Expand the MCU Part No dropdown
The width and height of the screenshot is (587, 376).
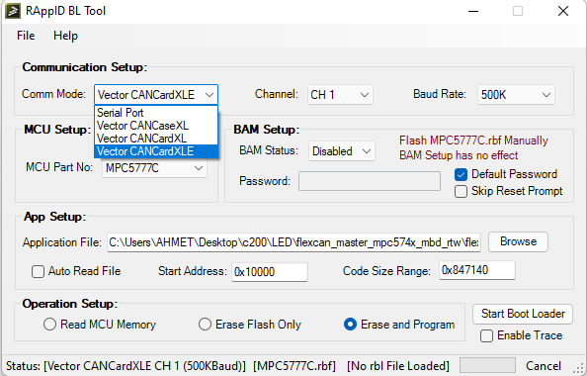[154, 168]
